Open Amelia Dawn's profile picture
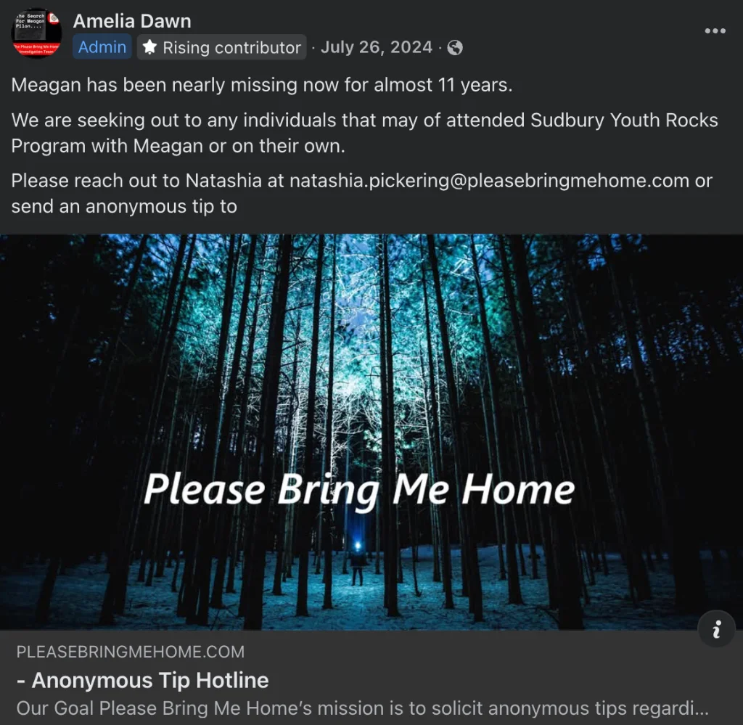Image resolution: width=743 pixels, height=725 pixels. point(36,33)
